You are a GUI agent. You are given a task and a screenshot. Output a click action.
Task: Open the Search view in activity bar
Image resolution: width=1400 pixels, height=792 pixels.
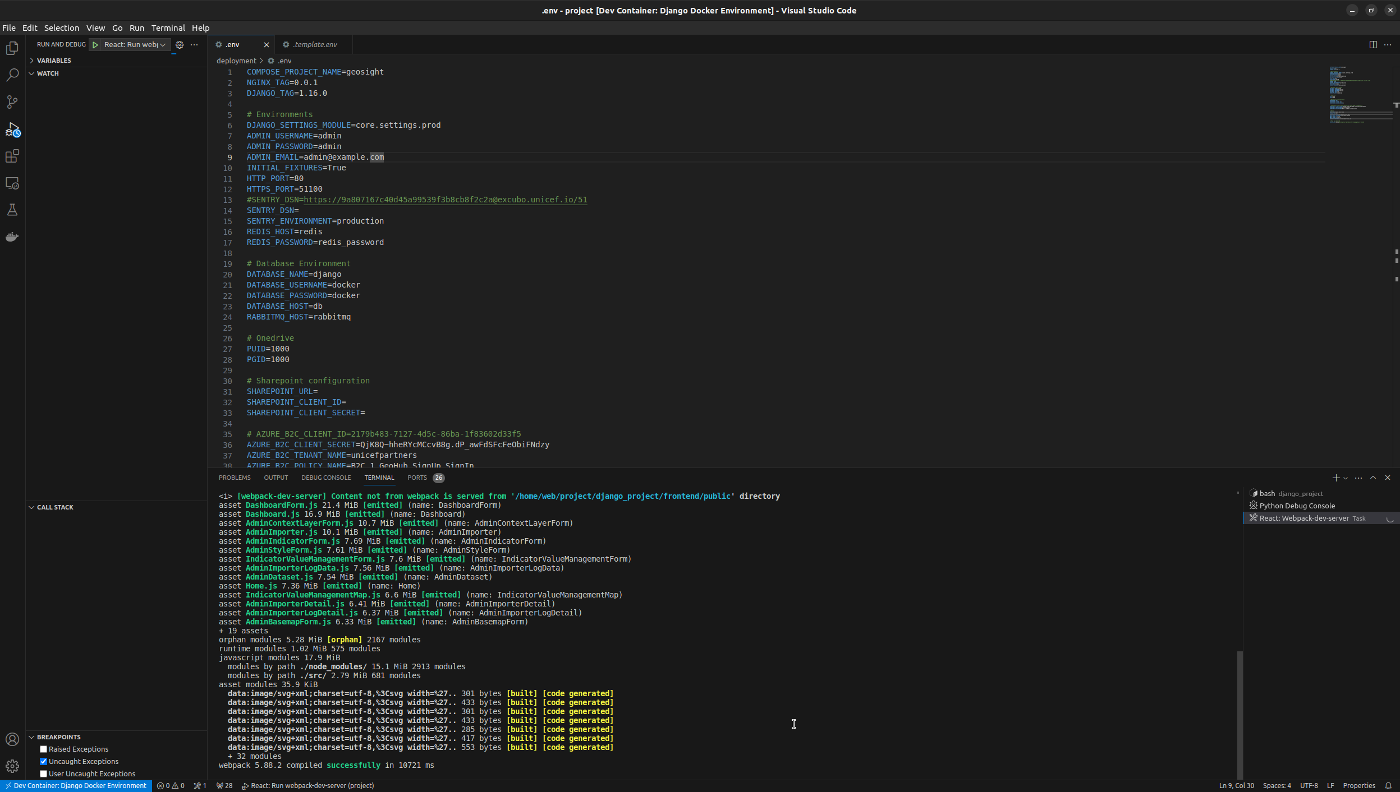[x=12, y=75]
